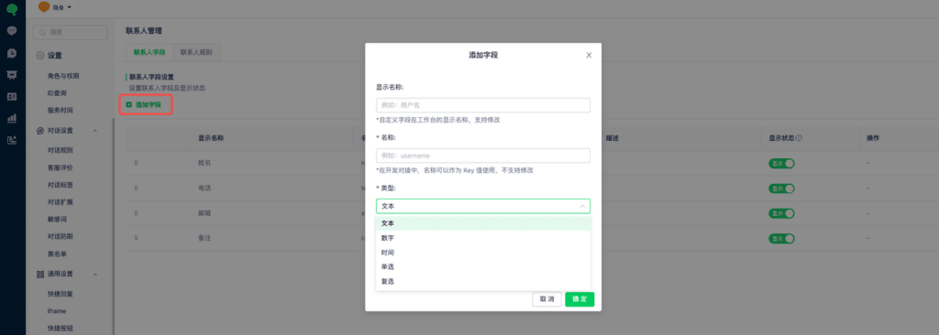Select 数字 option in type list
Viewport: 939px width, 335px height.
click(x=483, y=237)
